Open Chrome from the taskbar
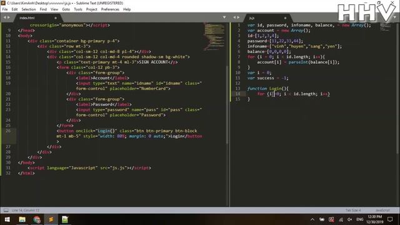Screen dimensions: 400x225 point(37,219)
